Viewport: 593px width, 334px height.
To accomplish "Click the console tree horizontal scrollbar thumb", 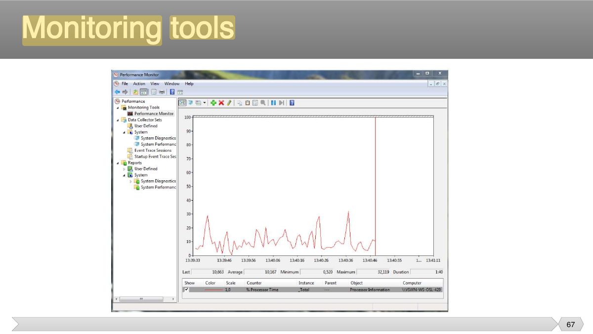I will pos(141,299).
